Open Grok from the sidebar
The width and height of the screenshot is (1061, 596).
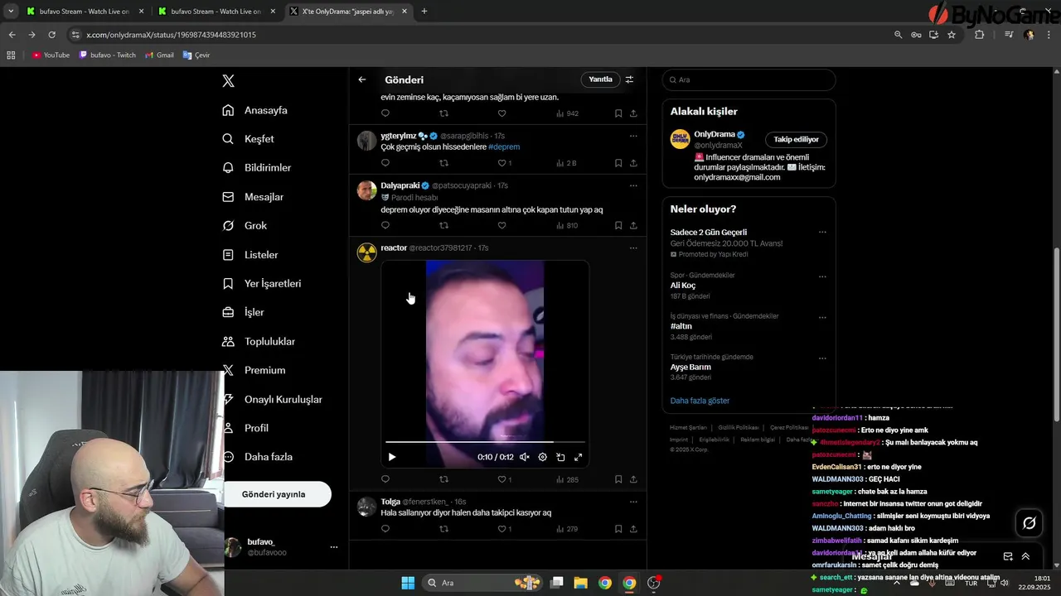245,226
